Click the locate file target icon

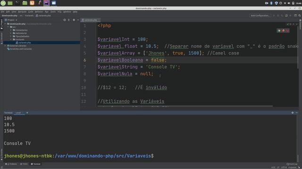click(65, 20)
